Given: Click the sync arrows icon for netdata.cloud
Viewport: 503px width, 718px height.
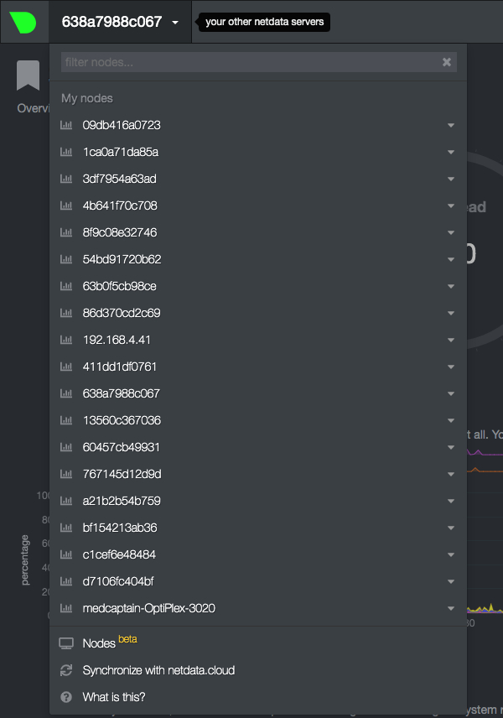Looking at the screenshot, I should point(66,670).
